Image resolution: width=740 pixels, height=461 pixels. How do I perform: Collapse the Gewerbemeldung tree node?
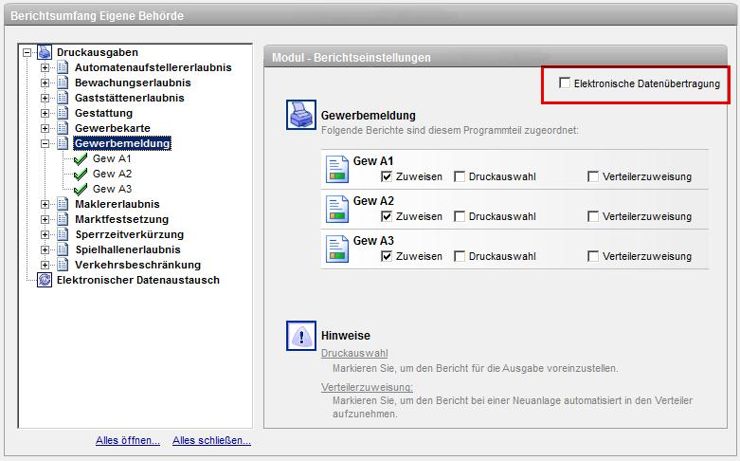45,143
